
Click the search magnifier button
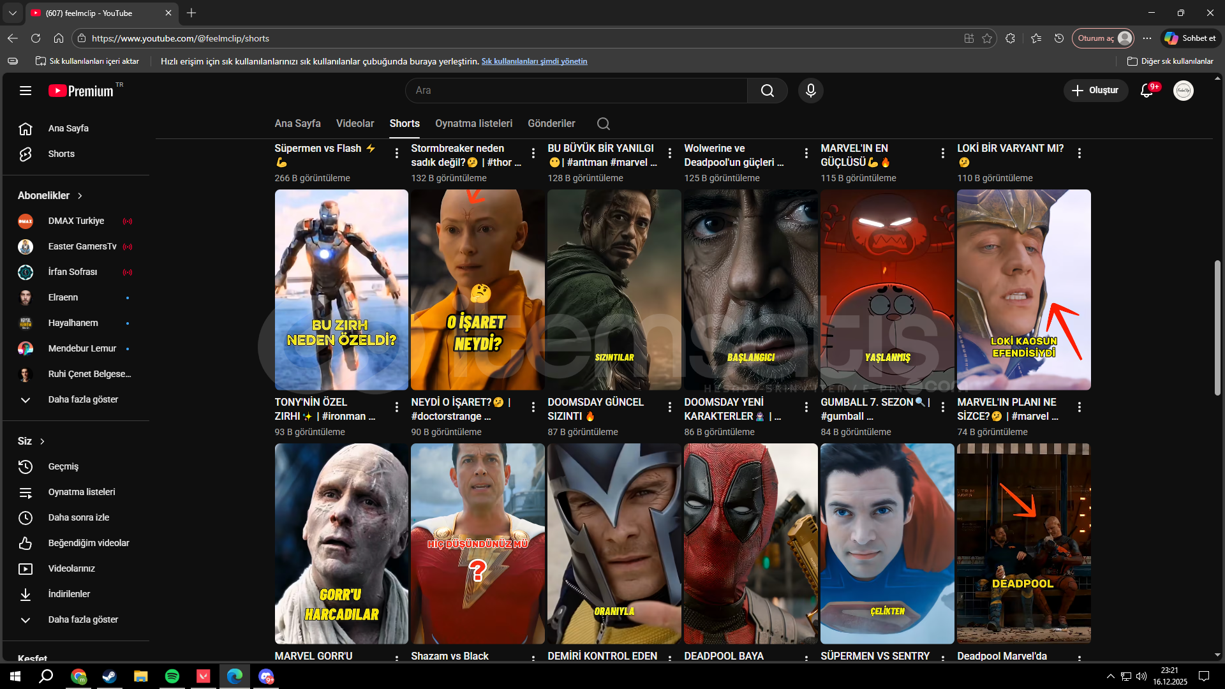(x=767, y=91)
